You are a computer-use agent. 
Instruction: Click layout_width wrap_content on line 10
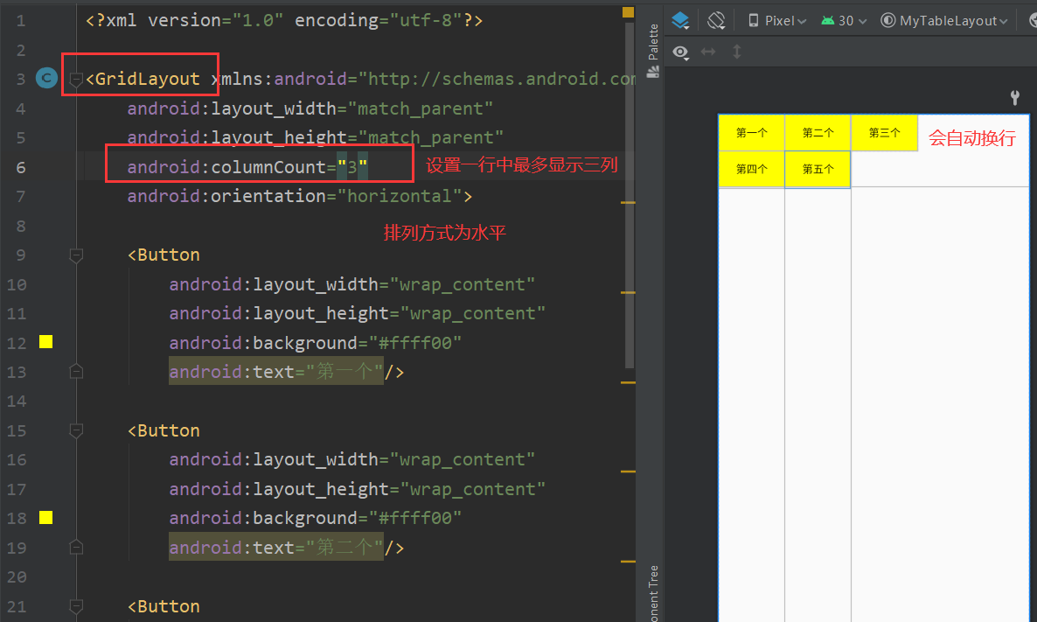351,283
